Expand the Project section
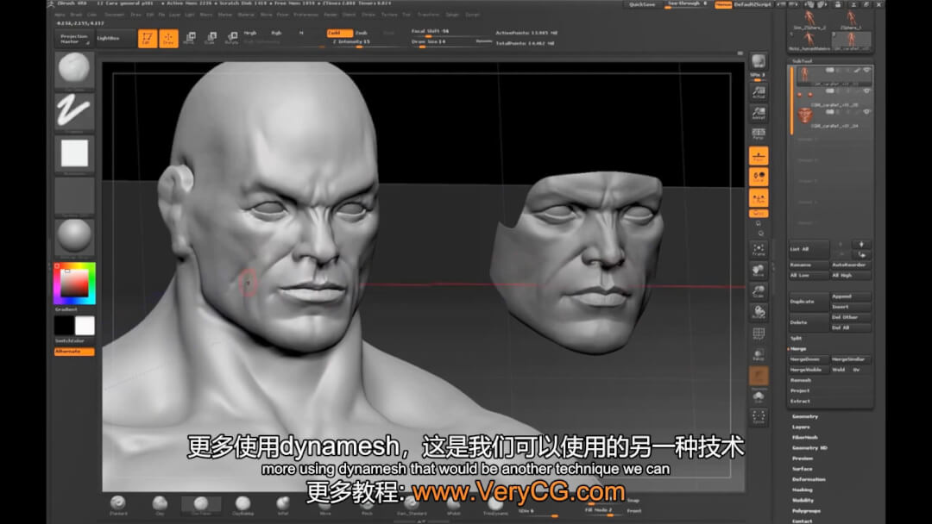 click(x=800, y=391)
